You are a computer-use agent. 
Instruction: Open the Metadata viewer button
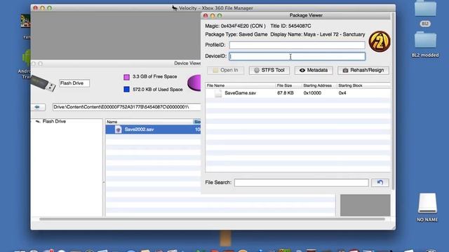(314, 70)
